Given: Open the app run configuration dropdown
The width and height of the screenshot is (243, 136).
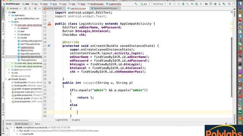Looking at the screenshot, I should click(145, 4).
